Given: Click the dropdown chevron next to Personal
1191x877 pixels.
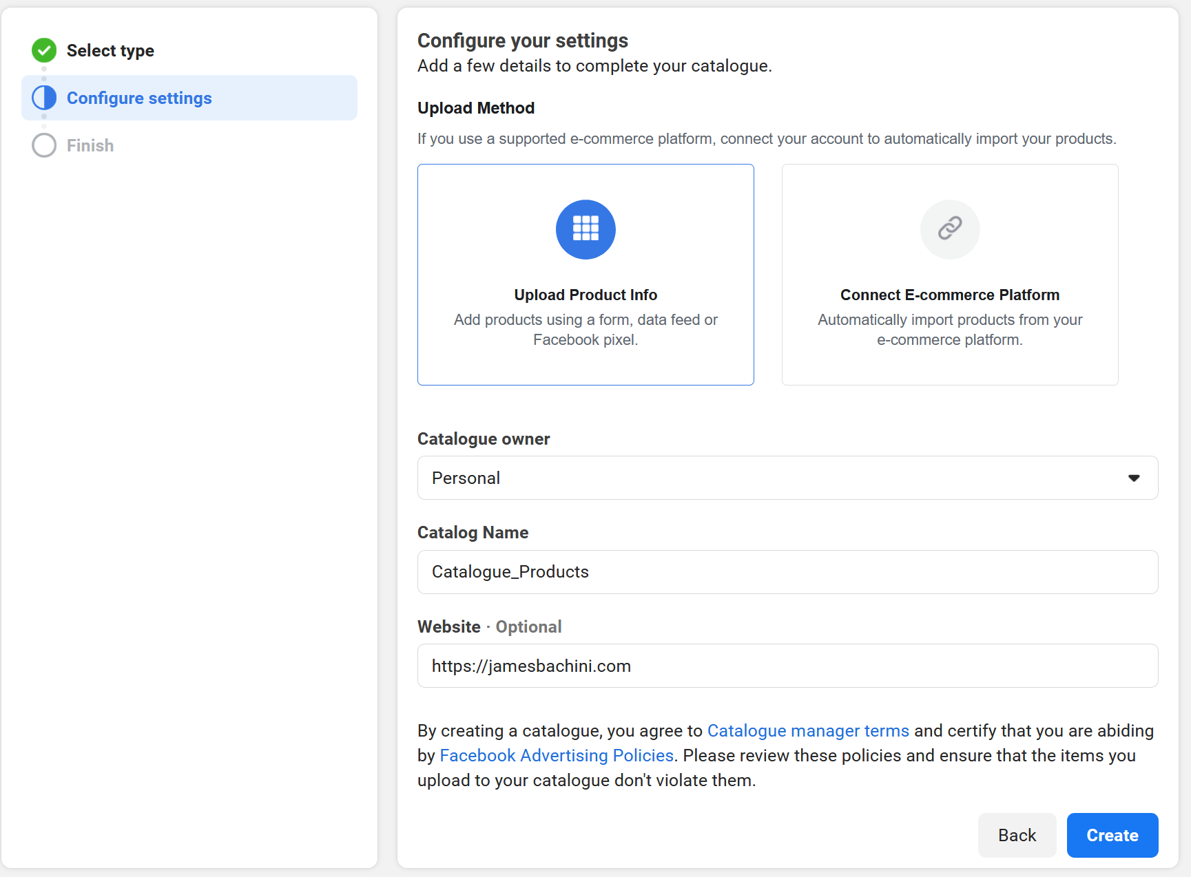Looking at the screenshot, I should 1133,477.
